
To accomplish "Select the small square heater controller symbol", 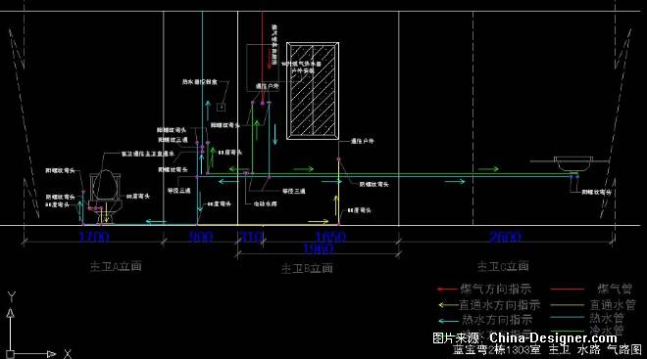I will click(222, 107).
